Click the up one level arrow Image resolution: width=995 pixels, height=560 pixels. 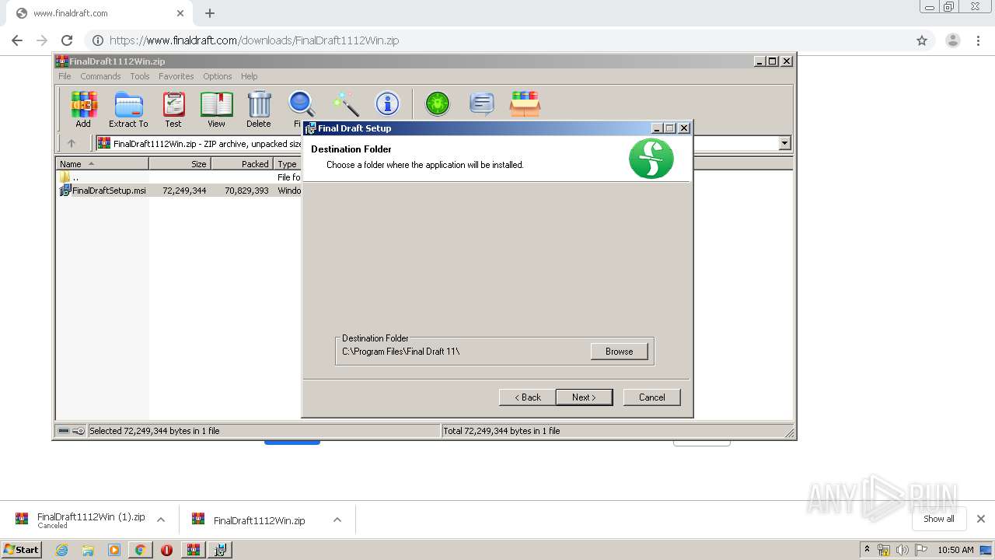click(72, 143)
